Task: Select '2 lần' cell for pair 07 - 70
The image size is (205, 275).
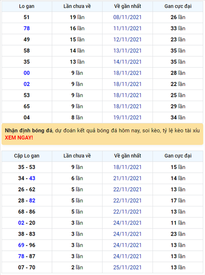Action: coord(77,267)
